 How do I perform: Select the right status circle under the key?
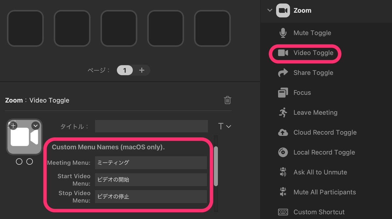[x=30, y=161]
